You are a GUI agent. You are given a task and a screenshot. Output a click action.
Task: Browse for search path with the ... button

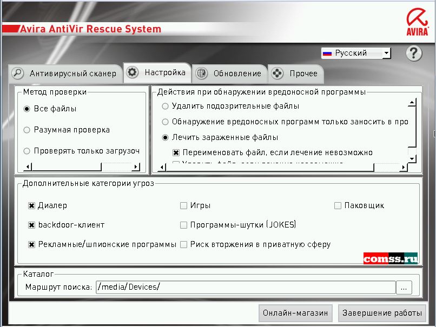(404, 287)
